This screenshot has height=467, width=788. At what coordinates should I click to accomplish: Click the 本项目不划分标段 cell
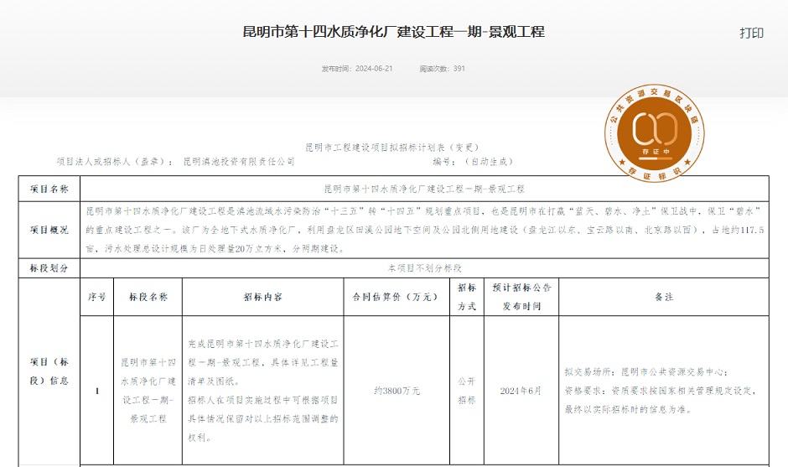pos(424,268)
